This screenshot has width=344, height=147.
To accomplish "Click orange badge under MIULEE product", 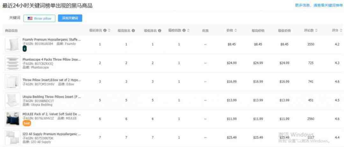I will click(x=27, y=124).
